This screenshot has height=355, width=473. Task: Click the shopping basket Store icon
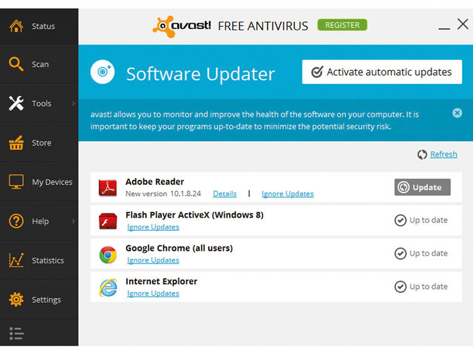[x=16, y=142]
